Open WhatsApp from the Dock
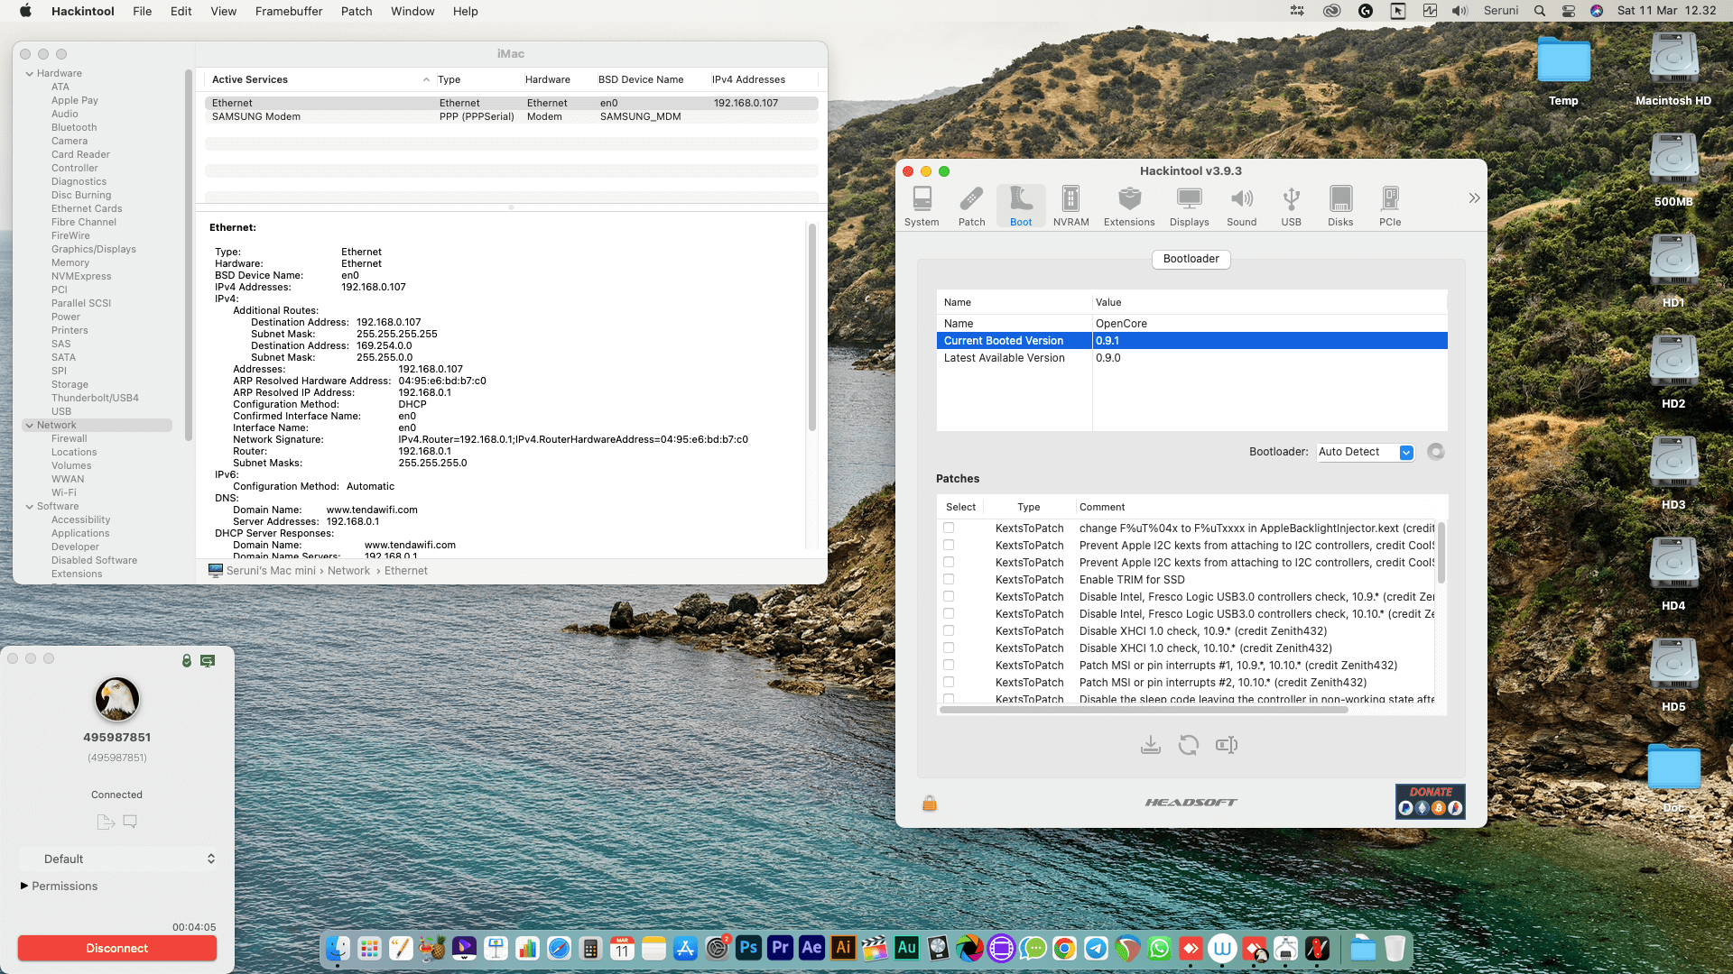This screenshot has height=974, width=1733. 1159,948
